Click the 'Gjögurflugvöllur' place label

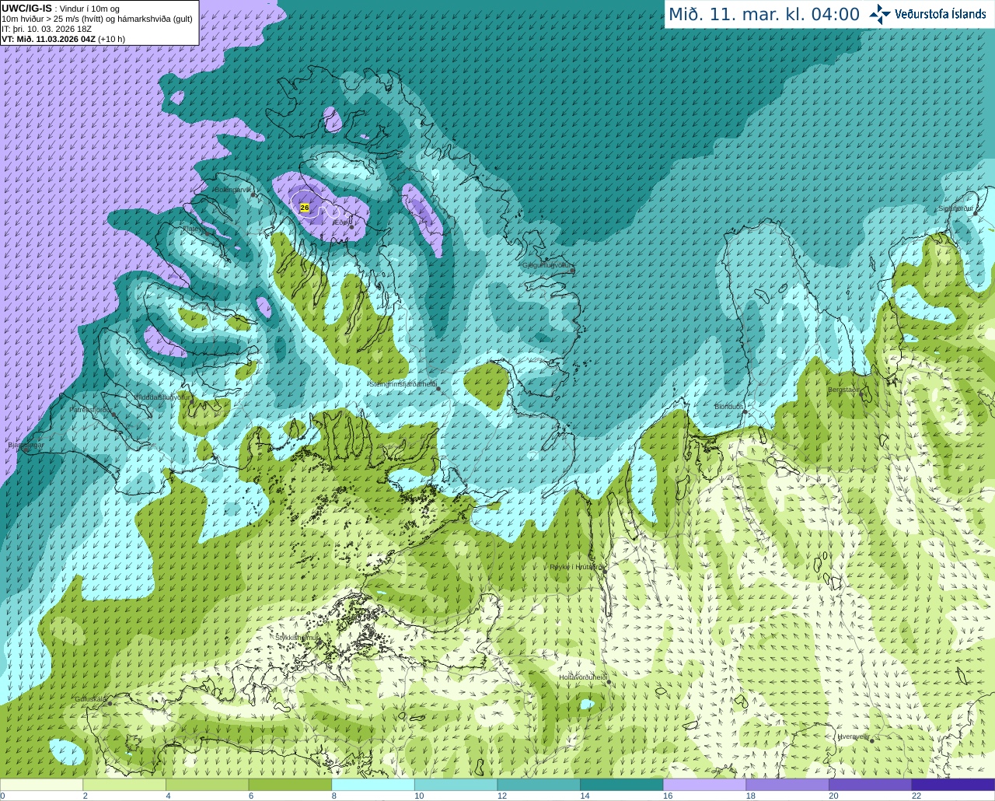click(547, 265)
